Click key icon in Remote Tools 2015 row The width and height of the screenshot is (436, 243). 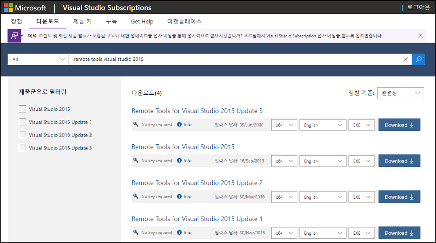[136, 160]
